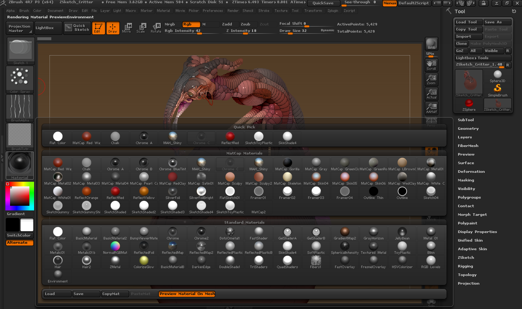Image resolution: width=522 pixels, height=309 pixels.
Task: Choose the BasicMaterial sphere
Action: pyautogui.click(x=86, y=234)
